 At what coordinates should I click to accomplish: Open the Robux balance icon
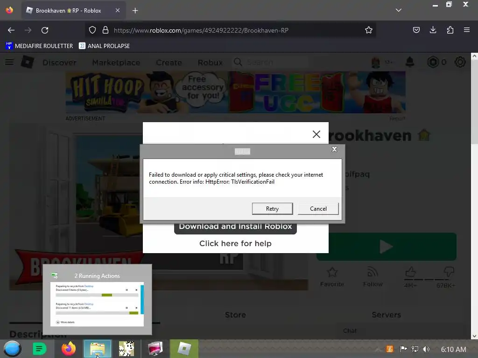point(433,62)
